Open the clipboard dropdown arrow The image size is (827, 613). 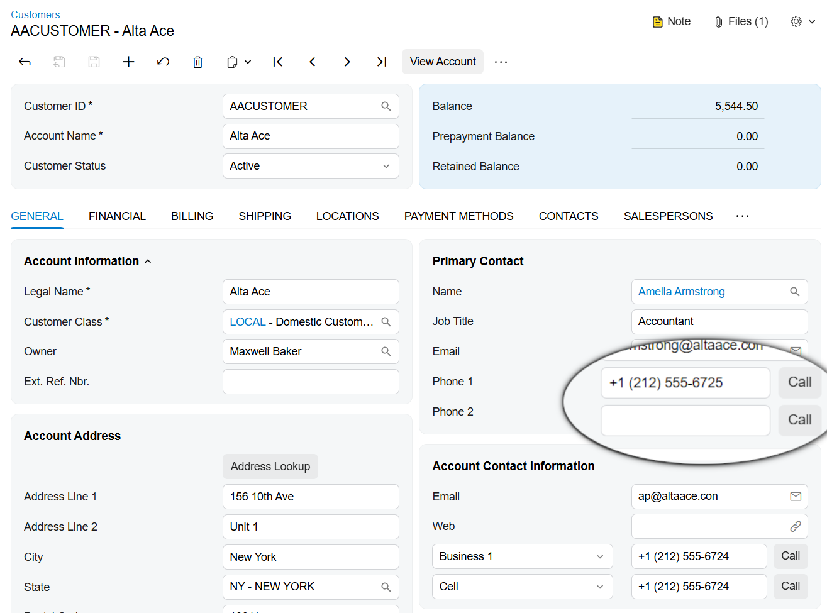pyautogui.click(x=248, y=62)
